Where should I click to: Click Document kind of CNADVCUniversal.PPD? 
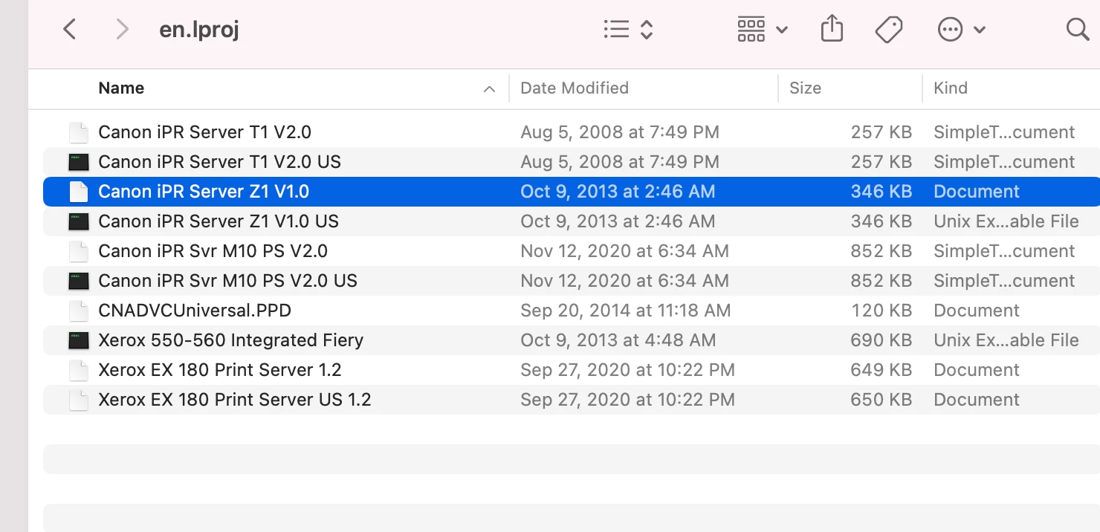pyautogui.click(x=977, y=311)
